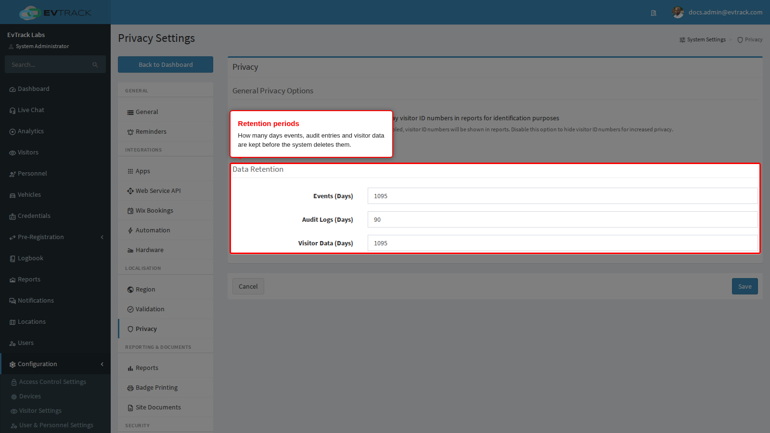Open the docs.admin@evtrack.com account menu
Image resolution: width=770 pixels, height=433 pixels.
click(718, 13)
